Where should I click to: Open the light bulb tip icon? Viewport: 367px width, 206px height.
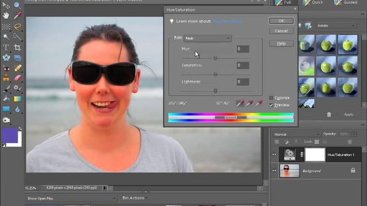click(171, 21)
